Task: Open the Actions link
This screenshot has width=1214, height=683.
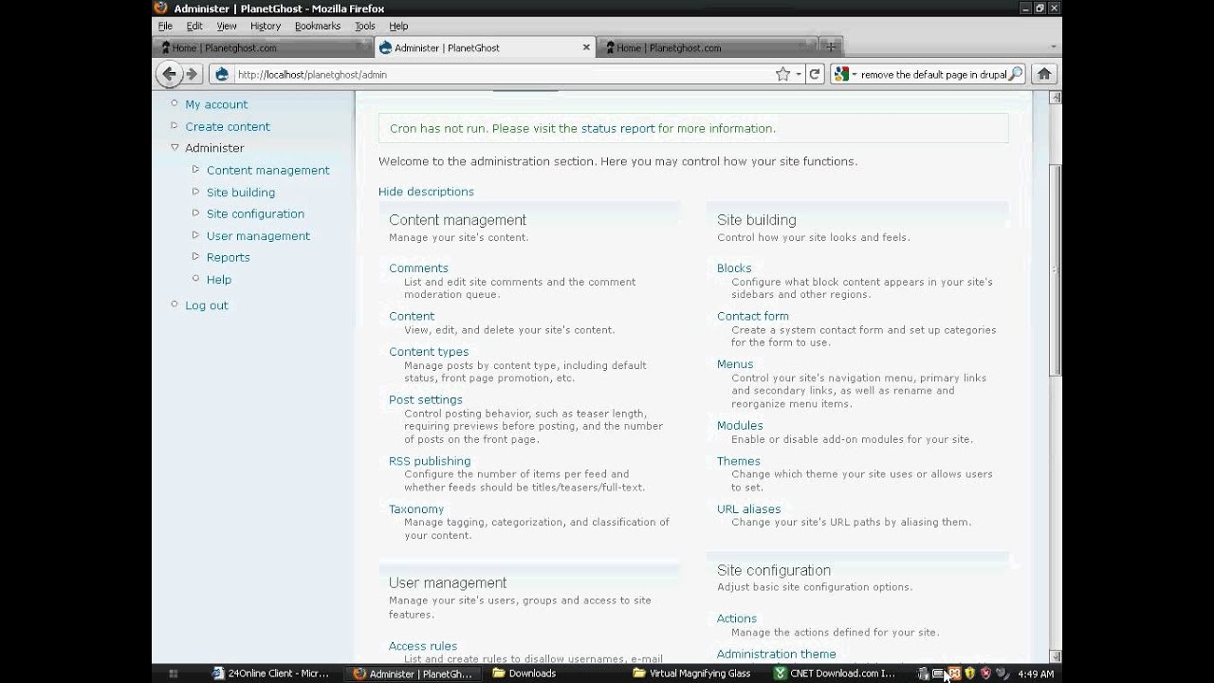Action: coord(737,618)
